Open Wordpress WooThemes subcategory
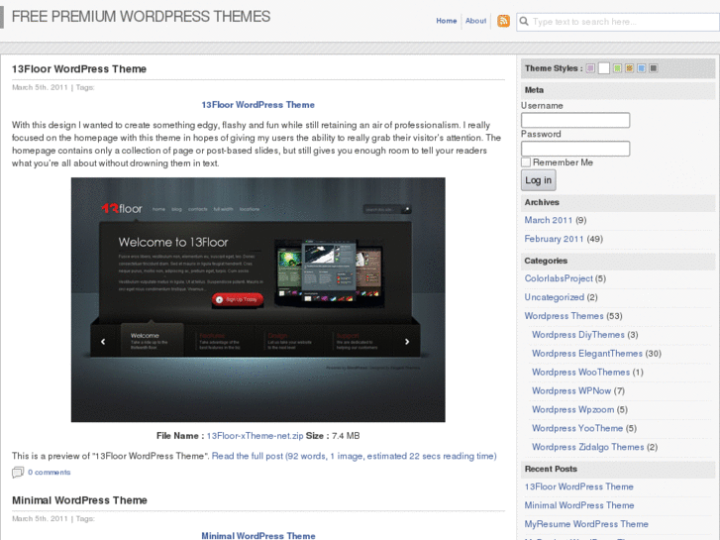The height and width of the screenshot is (540, 720). [x=581, y=373]
